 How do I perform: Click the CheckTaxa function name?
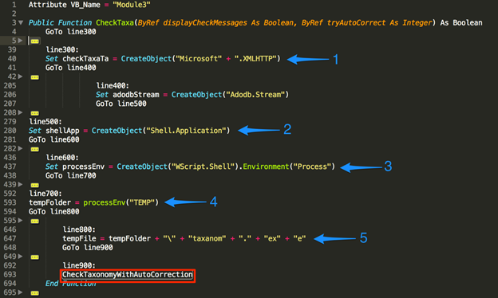click(x=115, y=22)
